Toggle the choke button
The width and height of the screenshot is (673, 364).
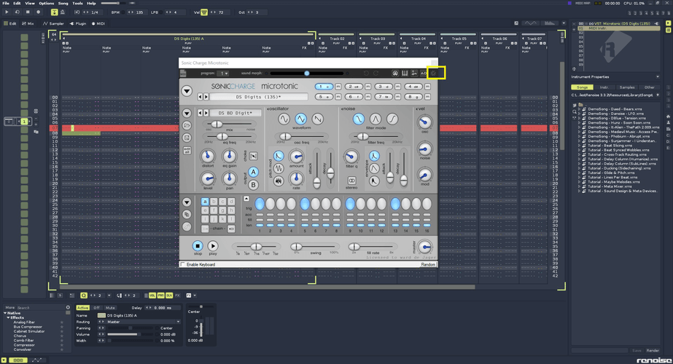point(253,156)
